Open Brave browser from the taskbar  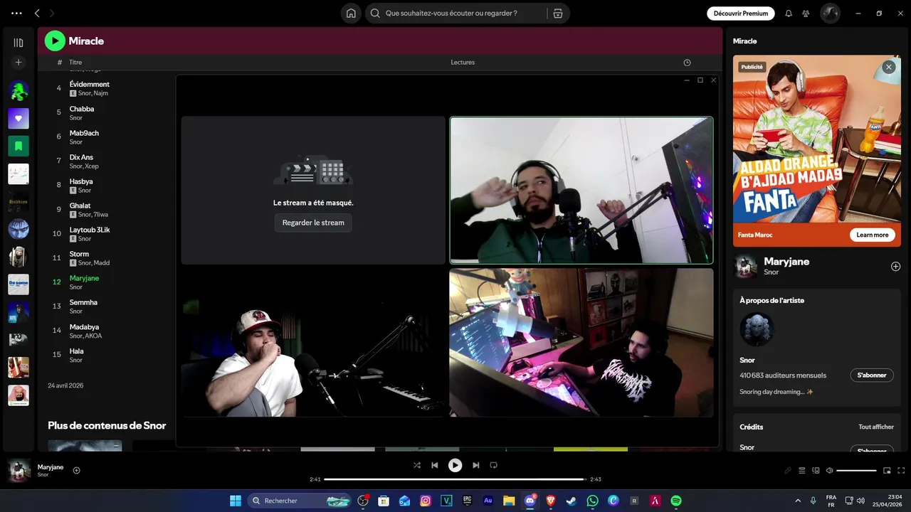(550, 501)
